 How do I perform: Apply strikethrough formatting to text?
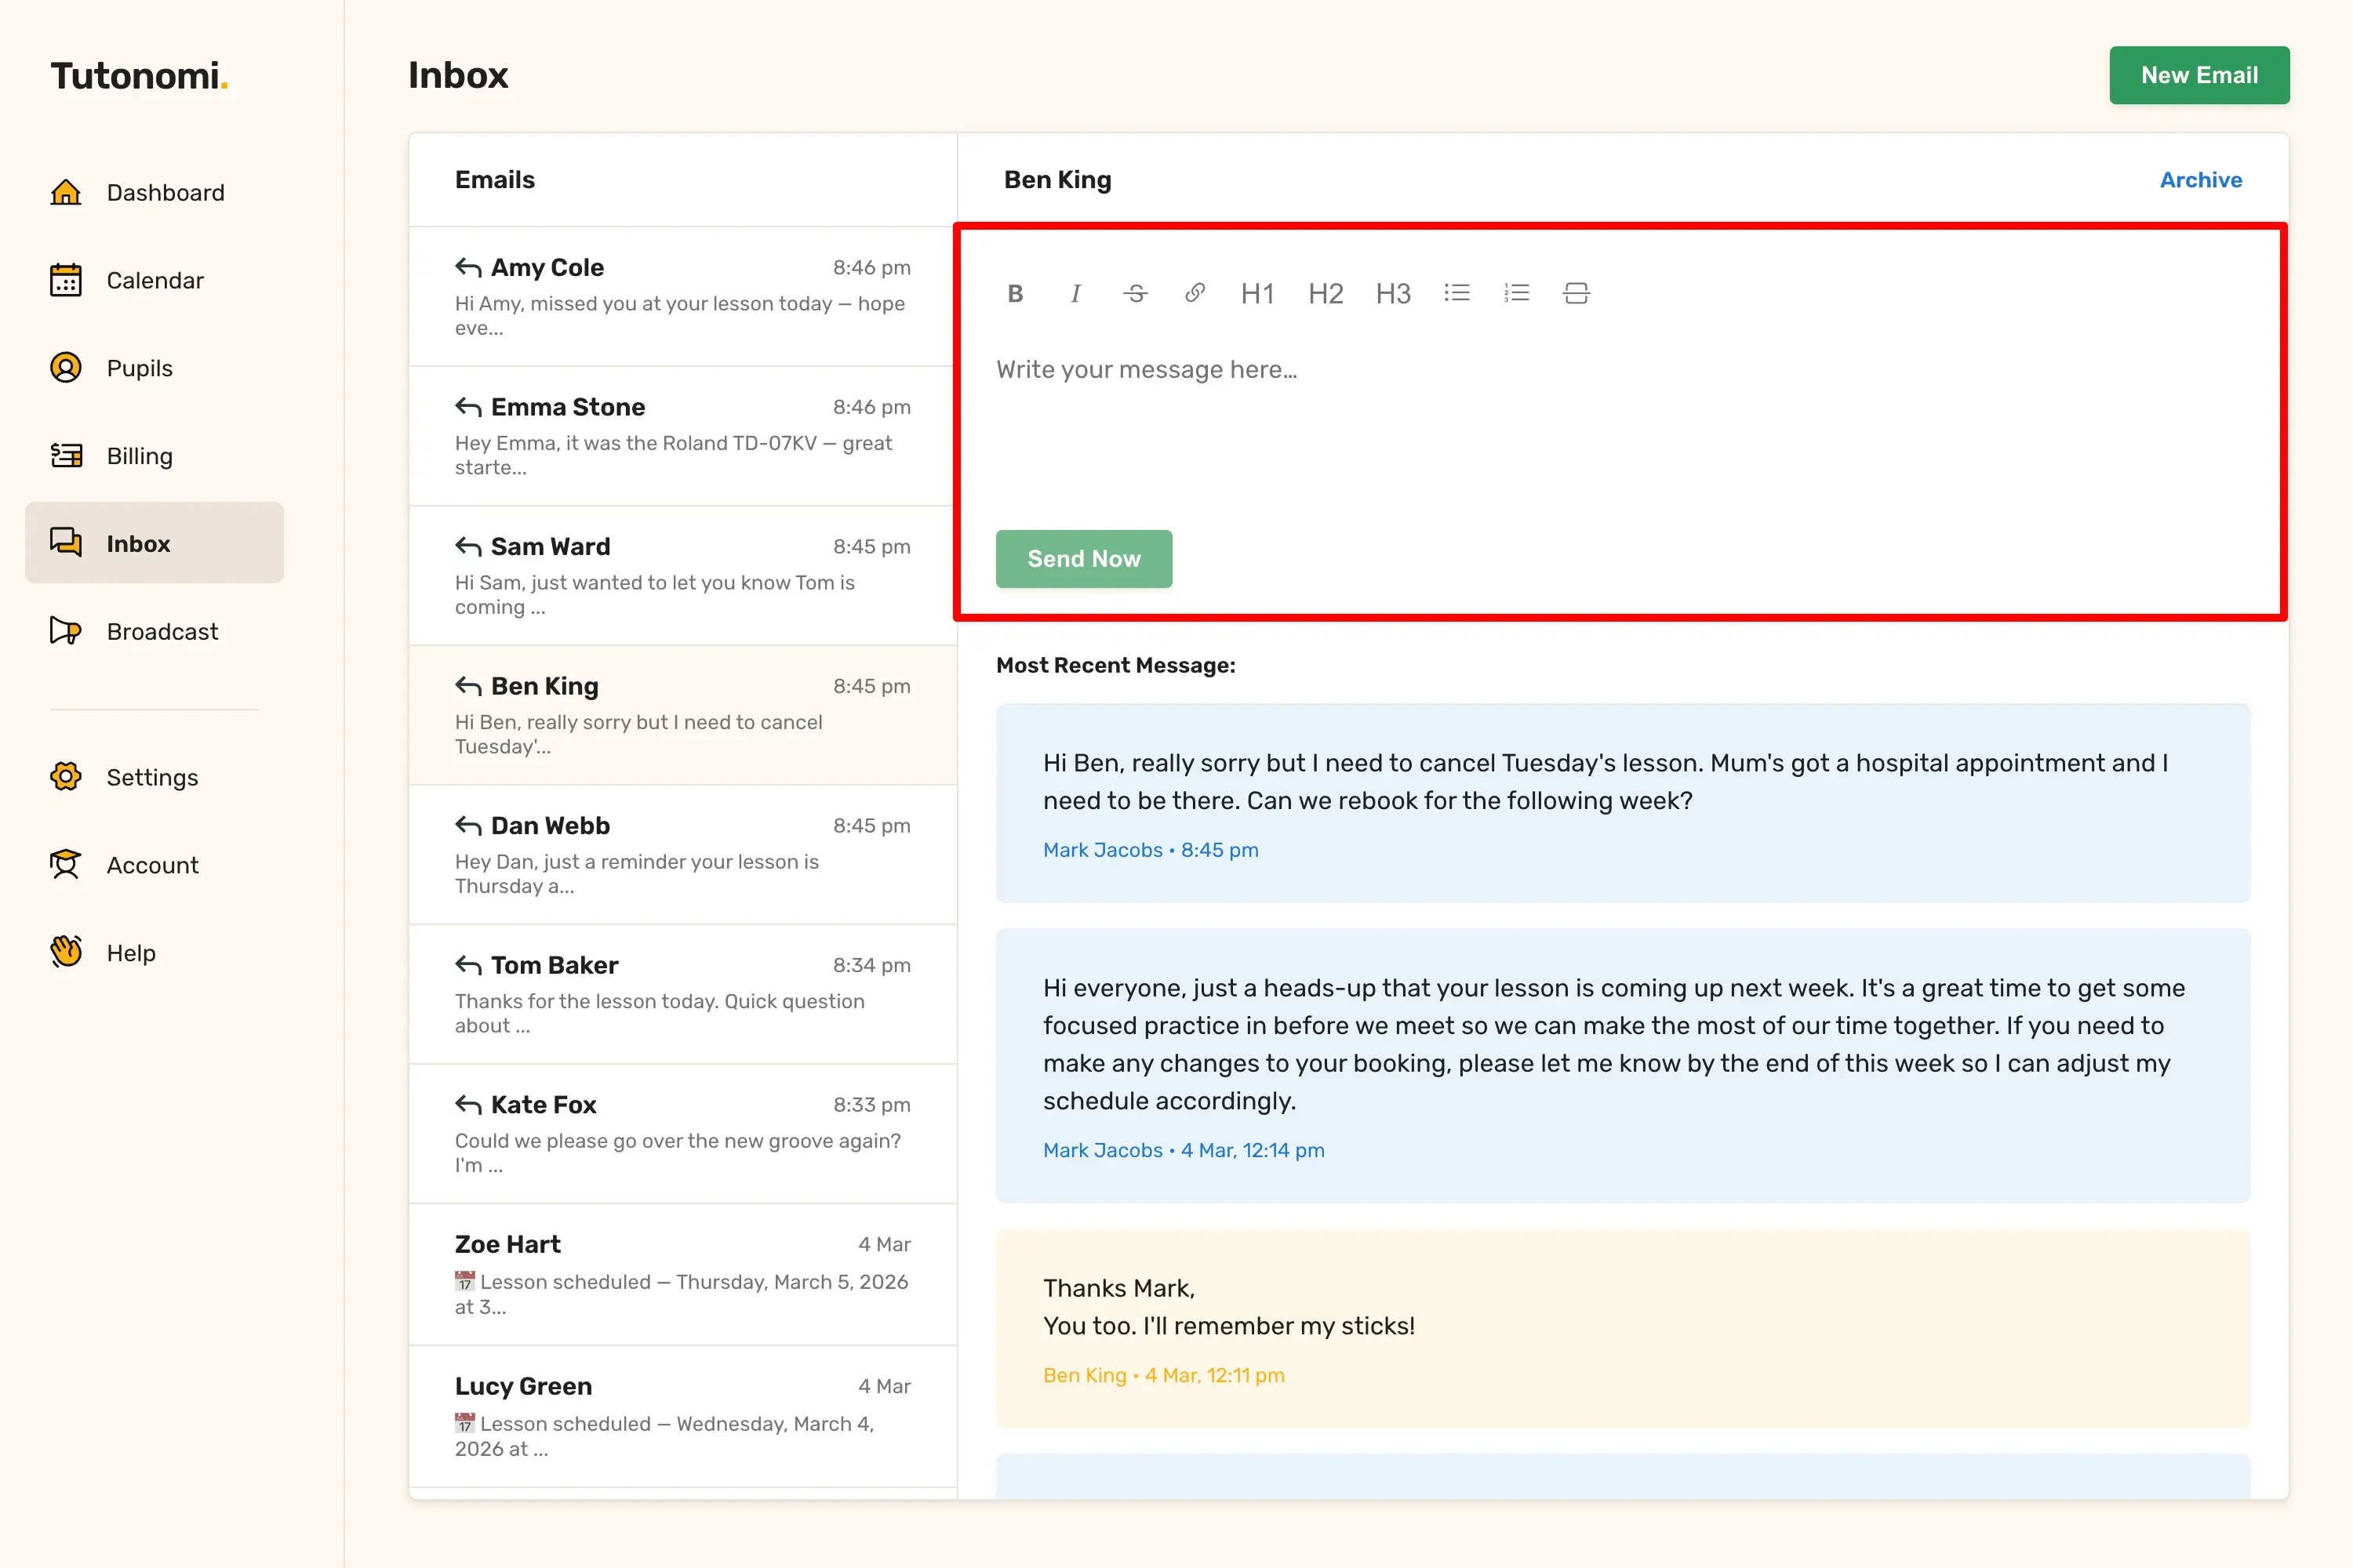(x=1134, y=293)
